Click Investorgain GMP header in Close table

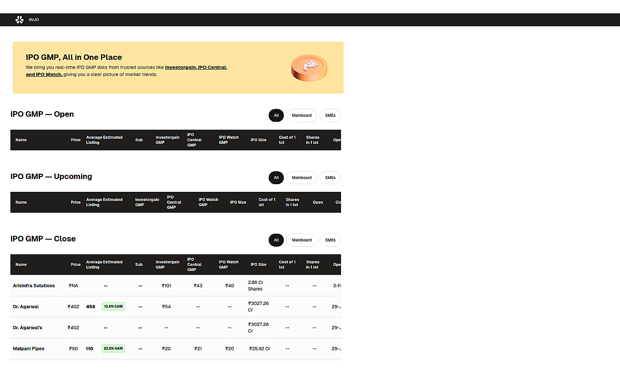point(167,264)
